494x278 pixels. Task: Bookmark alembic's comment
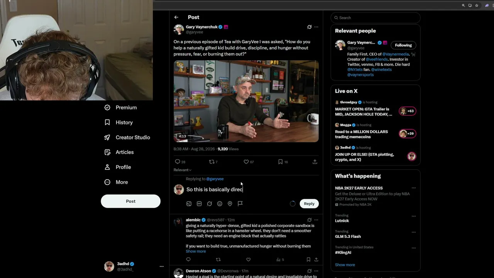[308, 259]
